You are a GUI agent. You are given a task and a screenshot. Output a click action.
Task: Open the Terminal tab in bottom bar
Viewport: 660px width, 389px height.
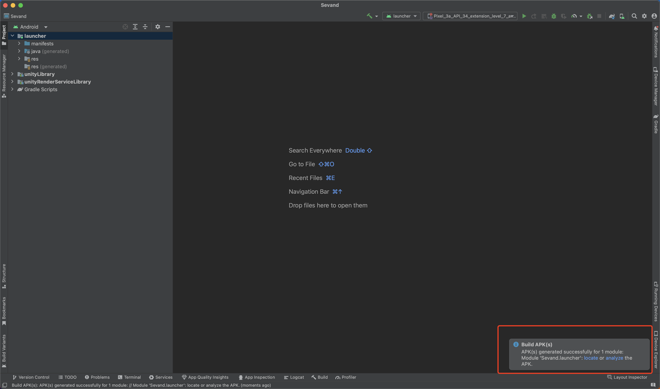(129, 377)
